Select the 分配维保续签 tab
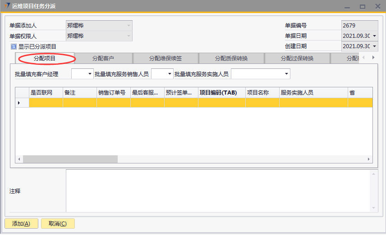This screenshot has width=386, height=235. pyautogui.click(x=165, y=58)
